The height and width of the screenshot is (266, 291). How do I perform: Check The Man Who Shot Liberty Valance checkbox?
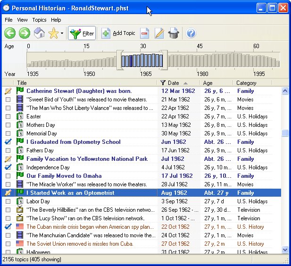point(8,108)
